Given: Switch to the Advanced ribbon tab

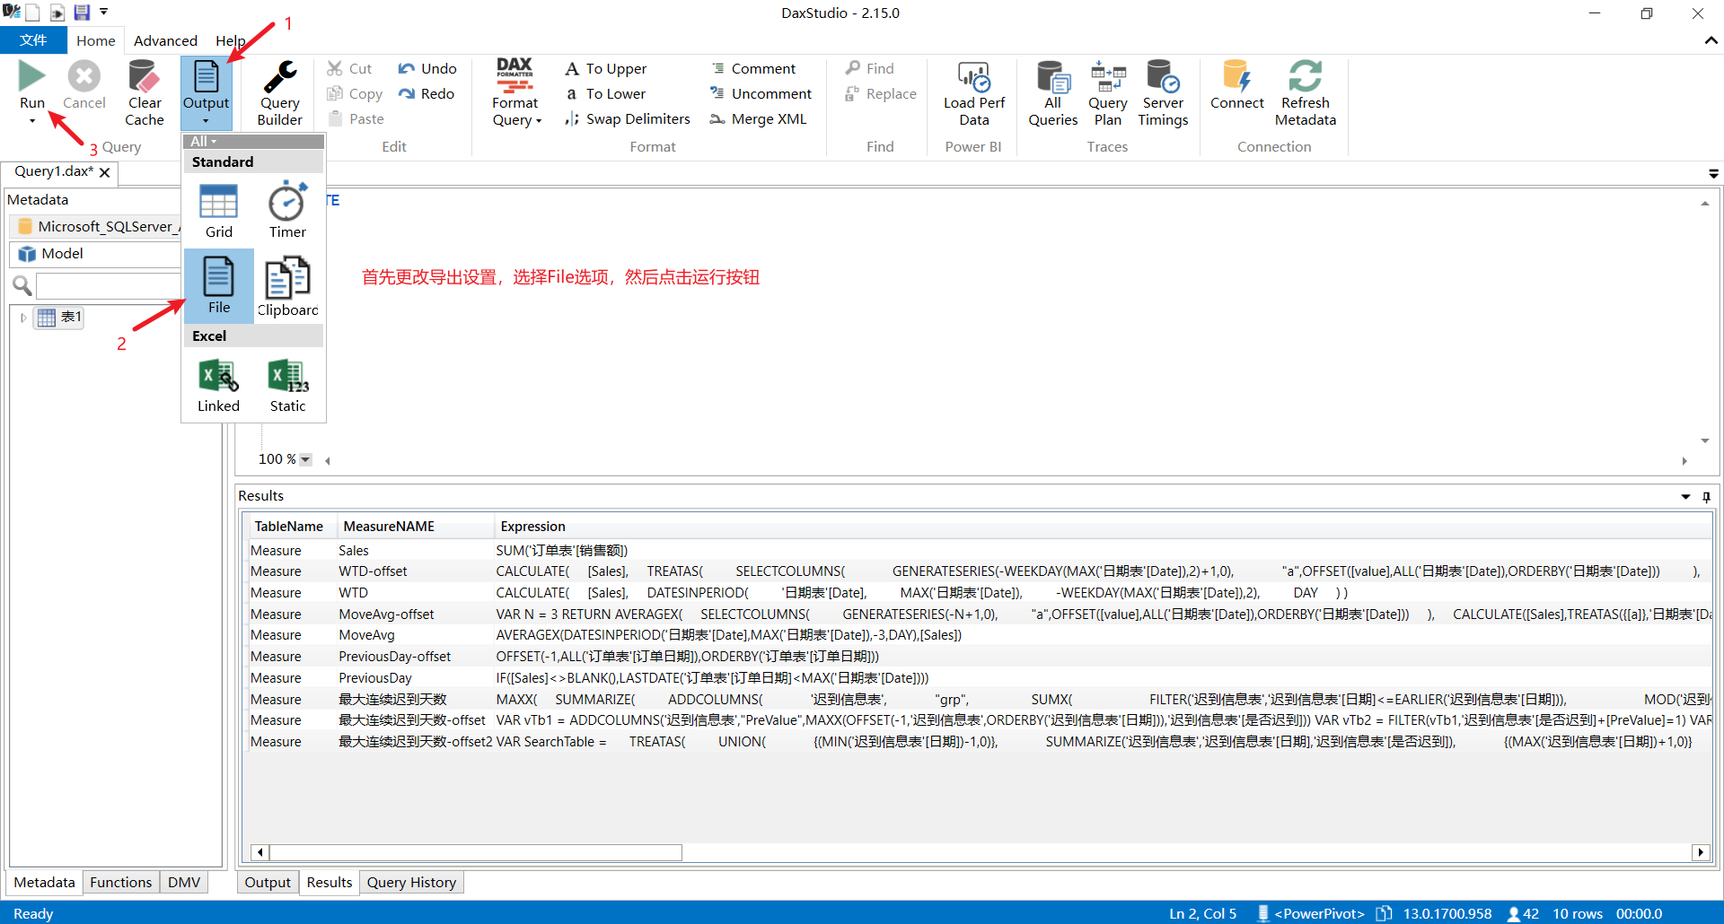Looking at the screenshot, I should (165, 40).
